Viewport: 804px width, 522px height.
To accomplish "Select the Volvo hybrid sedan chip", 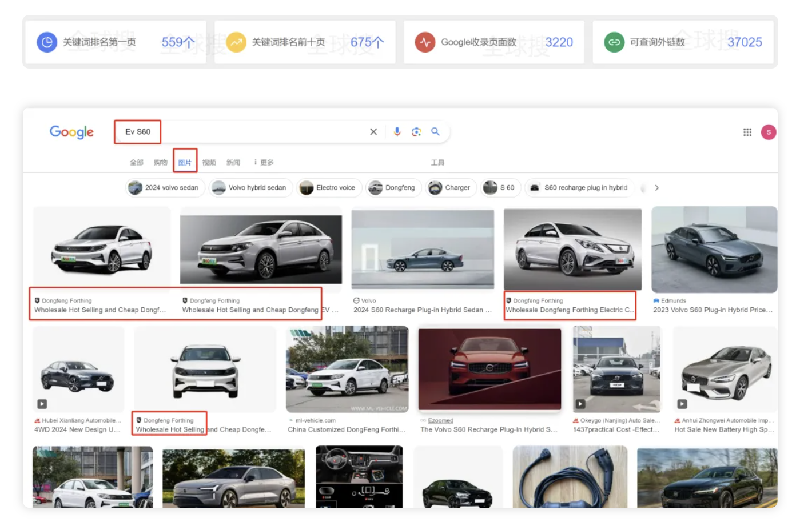I will click(250, 187).
